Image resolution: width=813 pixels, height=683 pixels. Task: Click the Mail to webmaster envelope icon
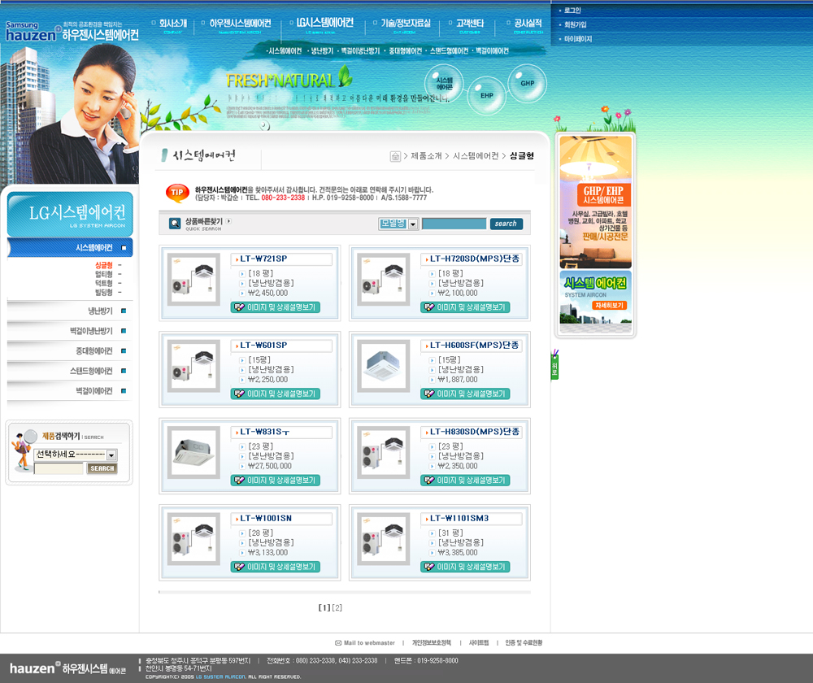(338, 642)
